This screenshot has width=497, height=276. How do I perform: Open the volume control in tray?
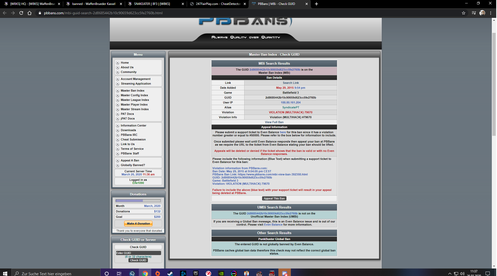tap(462, 273)
